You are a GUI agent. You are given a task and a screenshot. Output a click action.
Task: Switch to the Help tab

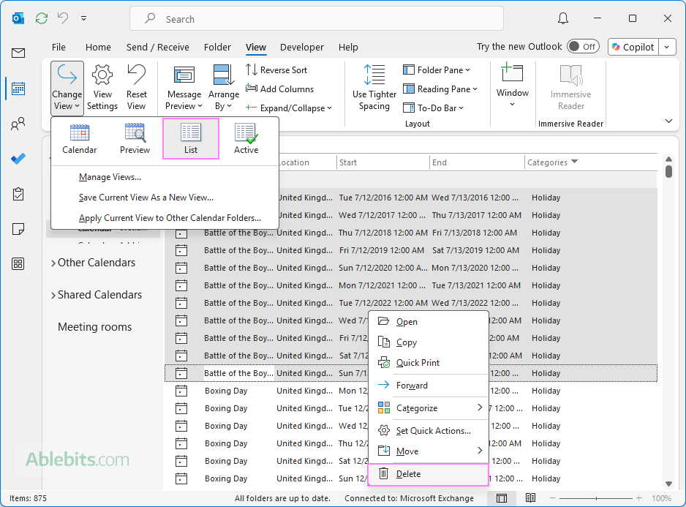[348, 47]
